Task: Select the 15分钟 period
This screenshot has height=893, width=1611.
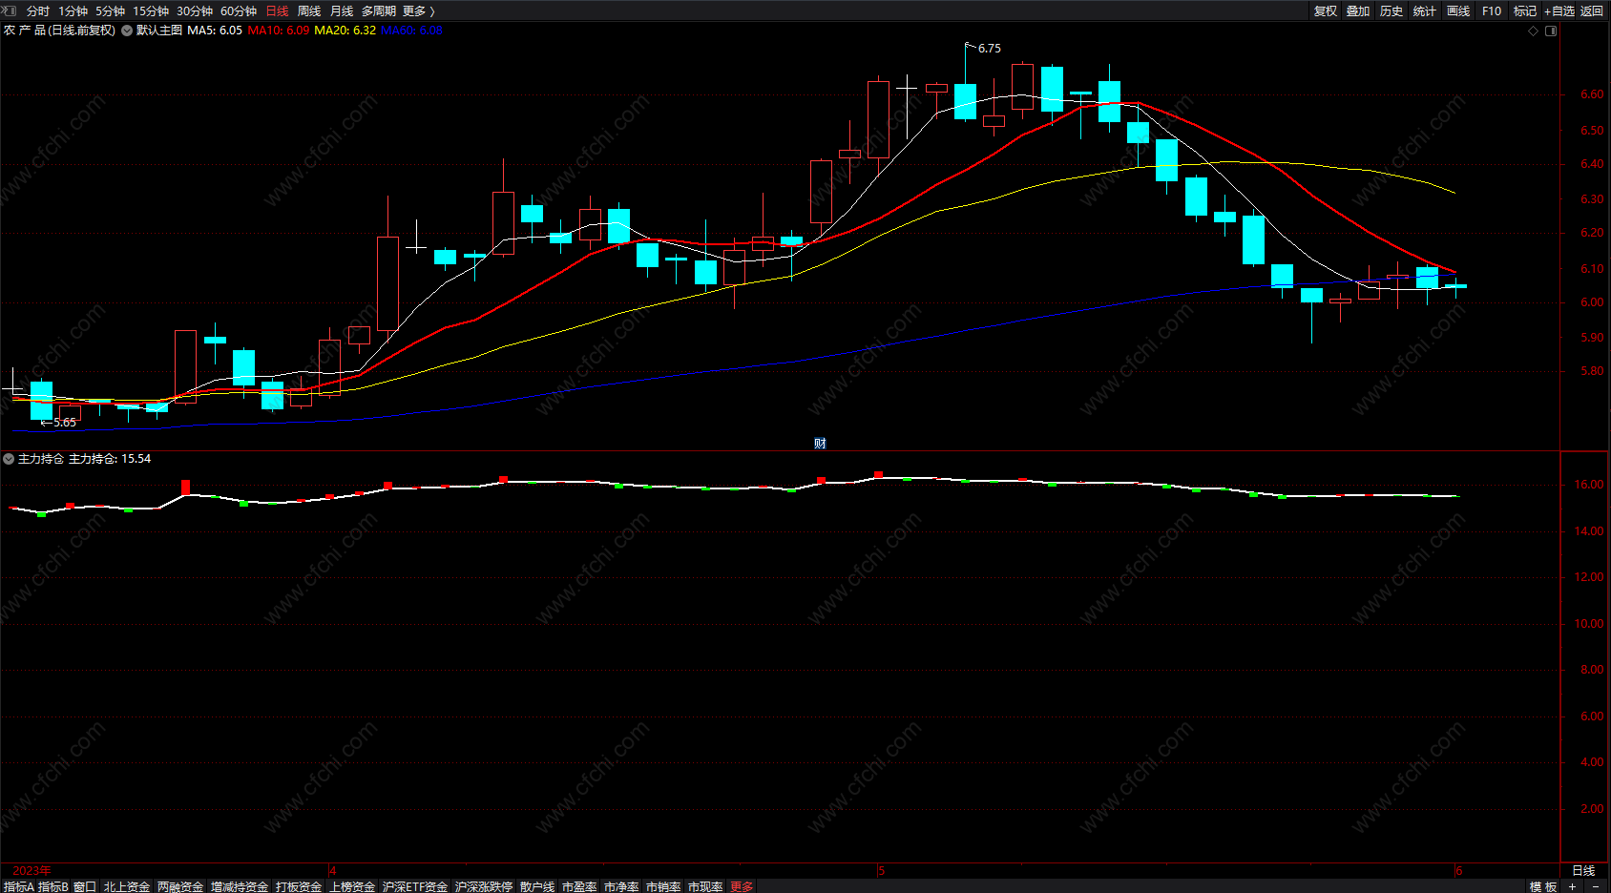Action: click(x=151, y=11)
